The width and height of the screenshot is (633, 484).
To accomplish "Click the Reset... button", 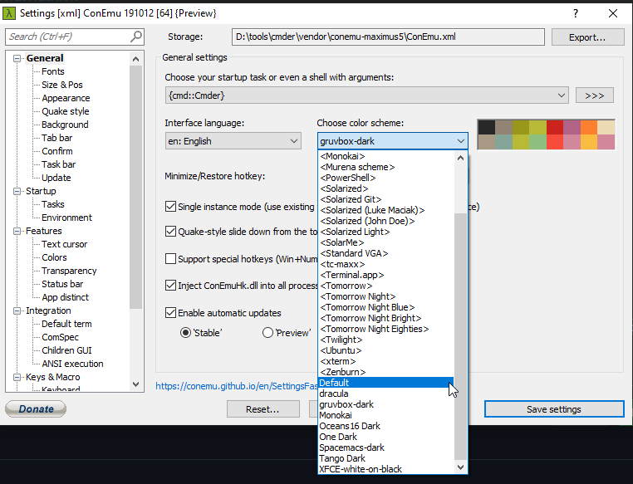I will click(x=263, y=409).
